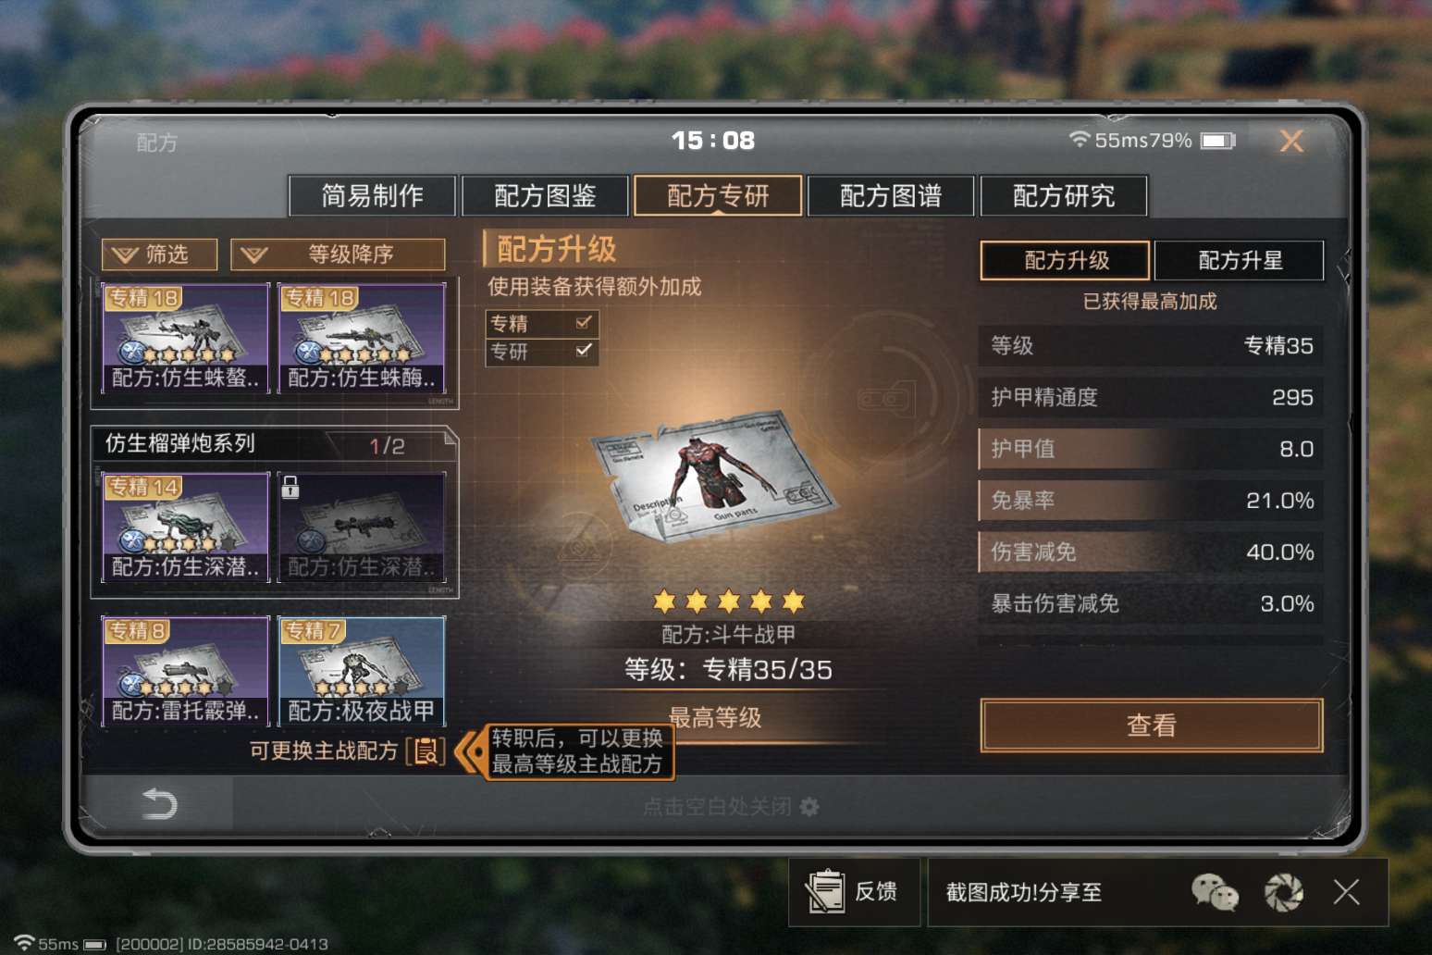Share screenshot via camera shutter icon
Screen dimensions: 1432x955
[1284, 892]
